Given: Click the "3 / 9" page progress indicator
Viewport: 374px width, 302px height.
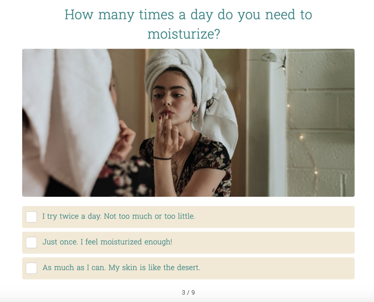Looking at the screenshot, I should click(188, 292).
